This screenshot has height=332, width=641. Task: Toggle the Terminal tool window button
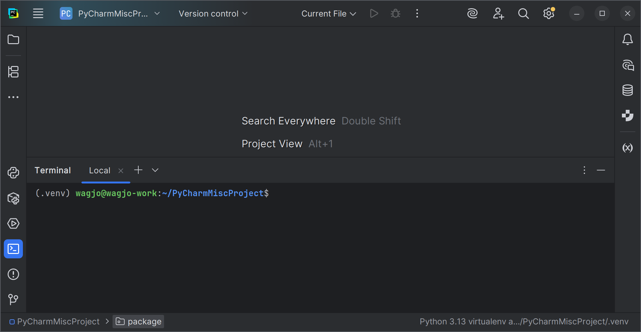coord(13,249)
